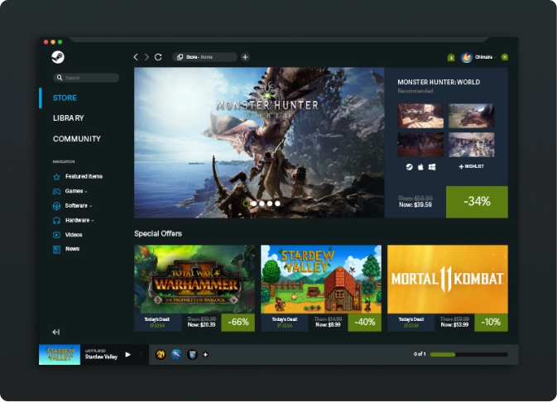The width and height of the screenshot is (557, 402).
Task: Click the Featured Items star icon
Action: coord(56,177)
